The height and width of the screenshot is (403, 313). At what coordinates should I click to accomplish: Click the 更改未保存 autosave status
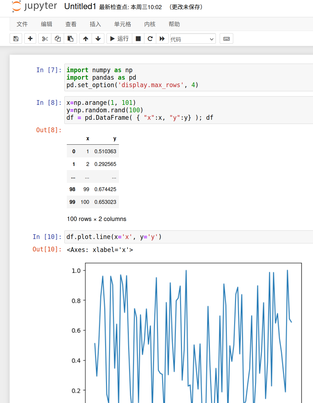[x=186, y=7]
